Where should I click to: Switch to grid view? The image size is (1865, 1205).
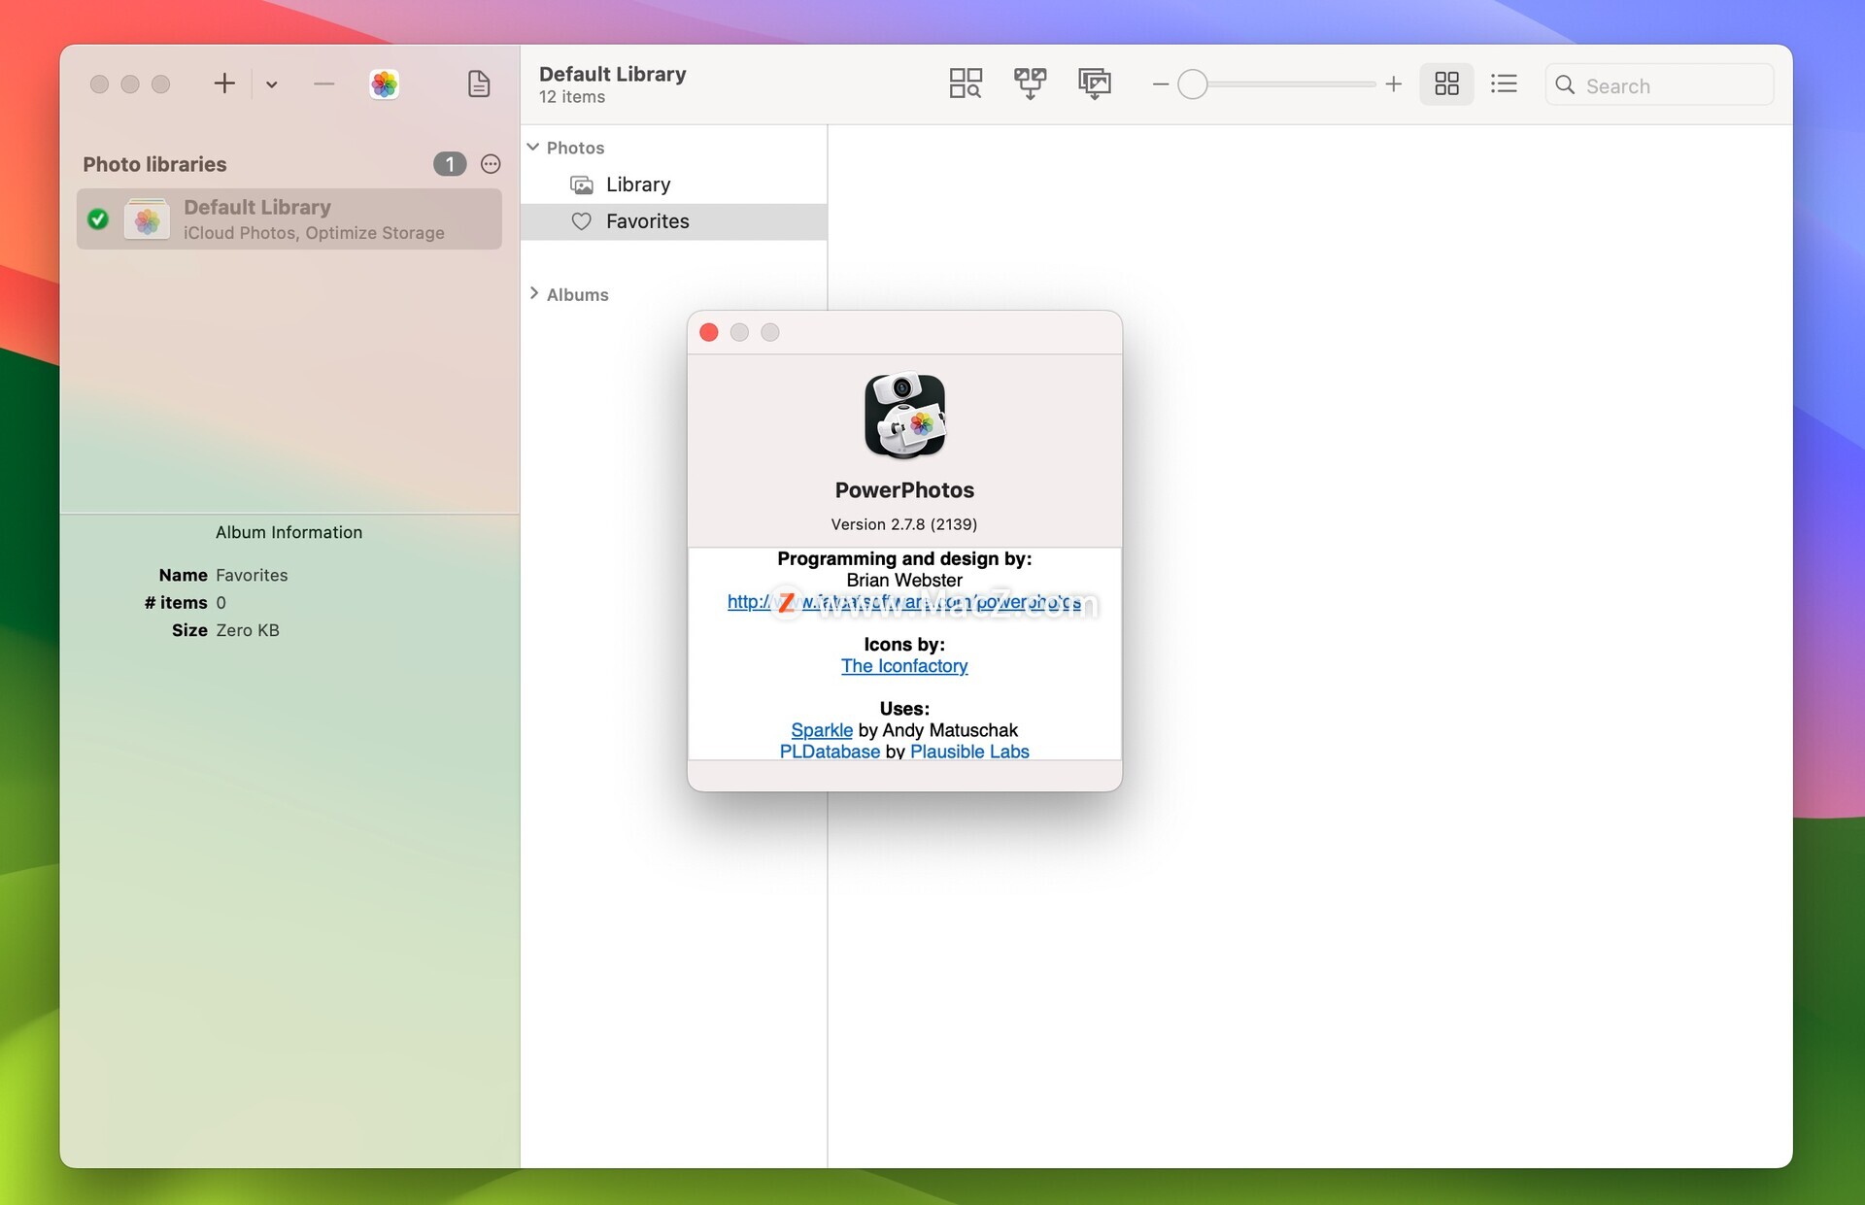1446,84
